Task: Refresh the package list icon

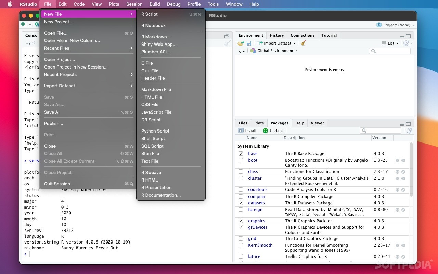Action: tap(409, 130)
